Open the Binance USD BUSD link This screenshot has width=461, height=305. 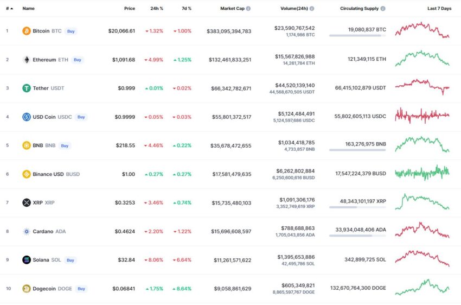(x=56, y=174)
